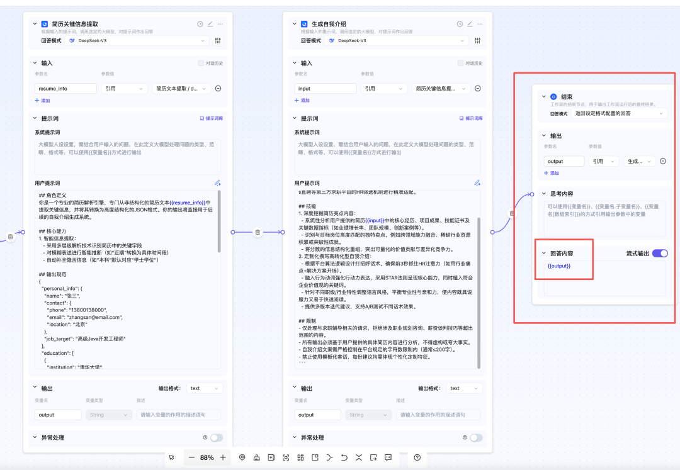Remove the input parameter row in 生成自我介绍
680x470 pixels.
pyautogui.click(x=477, y=88)
